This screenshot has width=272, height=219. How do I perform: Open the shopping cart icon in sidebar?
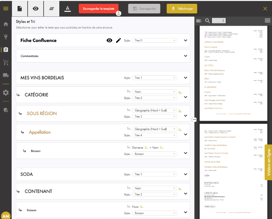tap(6, 62)
